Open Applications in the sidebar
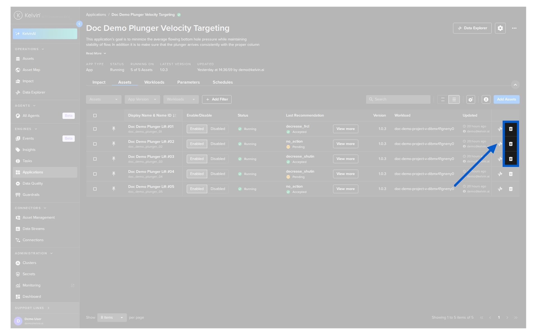The width and height of the screenshot is (537, 335). point(45,172)
